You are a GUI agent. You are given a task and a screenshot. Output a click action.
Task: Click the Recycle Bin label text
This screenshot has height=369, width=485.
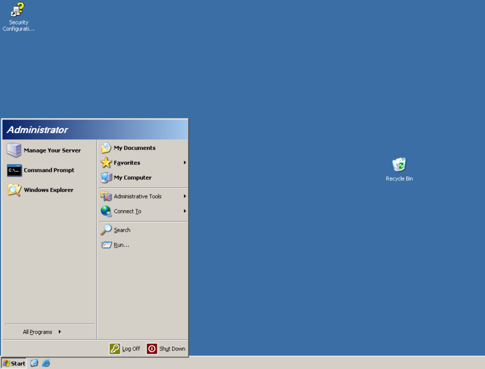tap(399, 178)
